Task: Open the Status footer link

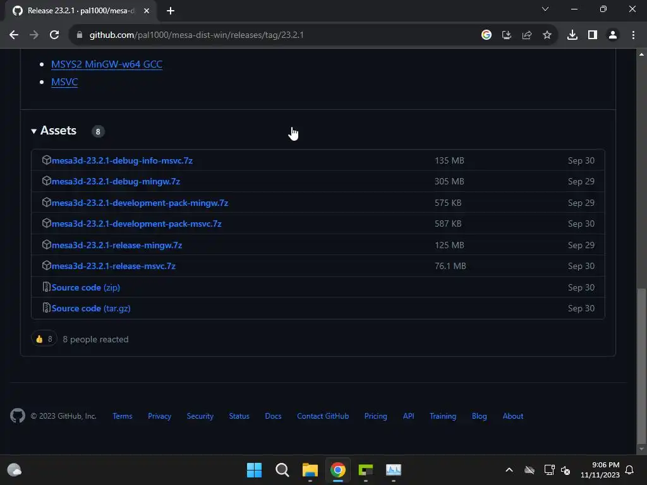Action: tap(239, 416)
